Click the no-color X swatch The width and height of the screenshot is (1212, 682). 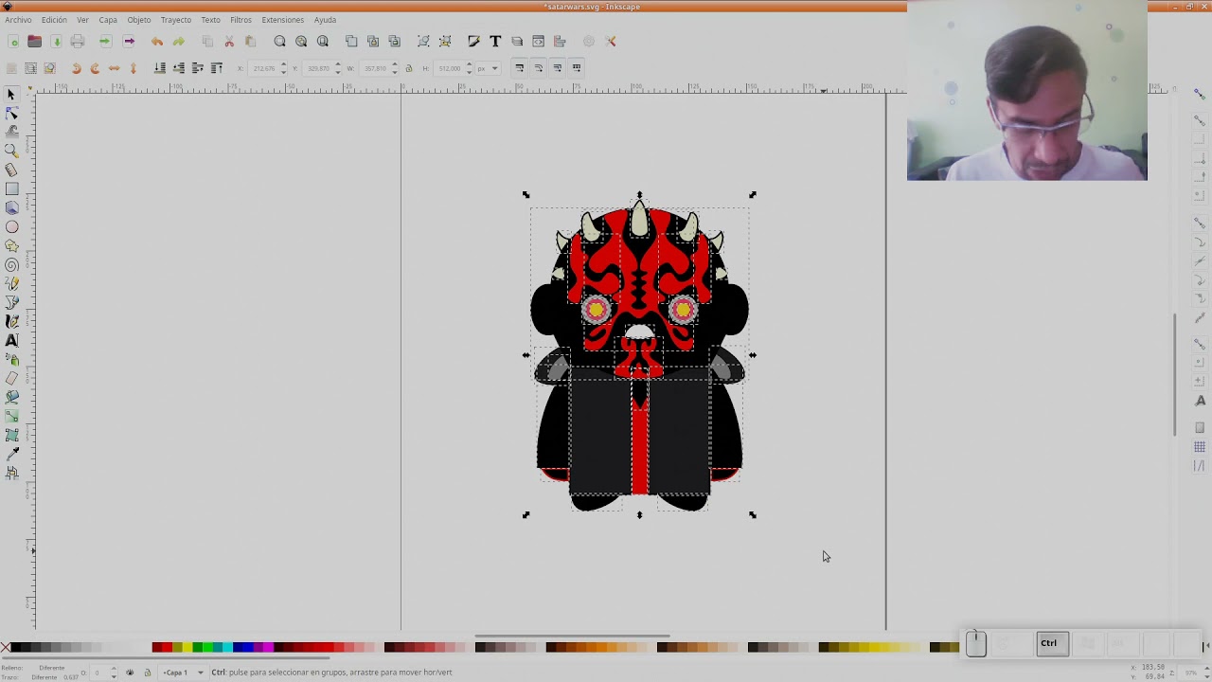[6, 648]
